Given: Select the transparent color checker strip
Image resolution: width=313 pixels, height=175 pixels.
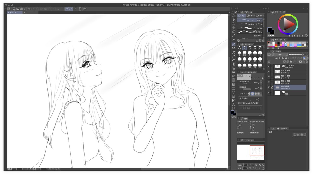Looking at the screenshot, I should pos(271,35).
